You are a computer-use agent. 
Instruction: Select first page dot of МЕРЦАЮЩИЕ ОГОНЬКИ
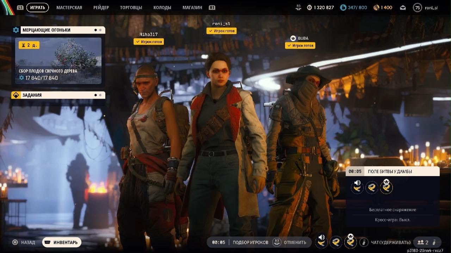(95, 30)
